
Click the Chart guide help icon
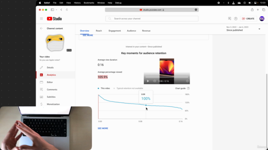pyautogui.click(x=188, y=88)
